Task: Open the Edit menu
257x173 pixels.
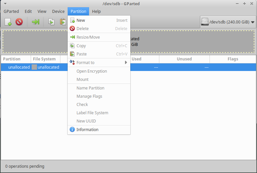Action: pos(28,12)
